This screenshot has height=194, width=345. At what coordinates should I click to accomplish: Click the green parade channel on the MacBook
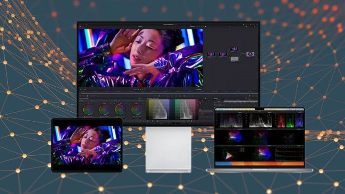point(290,121)
